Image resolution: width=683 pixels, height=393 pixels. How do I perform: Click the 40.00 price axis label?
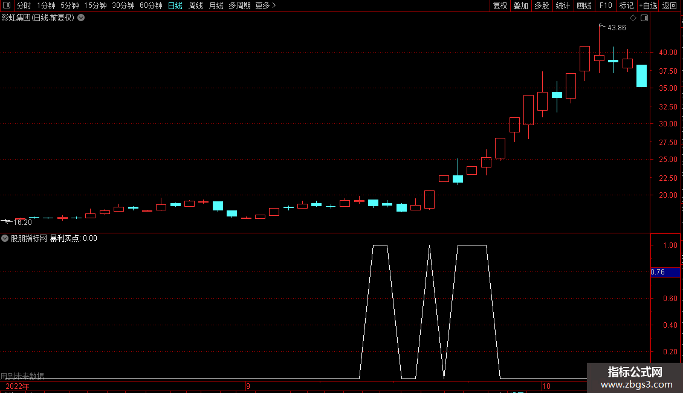coord(668,52)
